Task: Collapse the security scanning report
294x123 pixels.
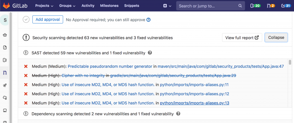Action: click(x=276, y=38)
